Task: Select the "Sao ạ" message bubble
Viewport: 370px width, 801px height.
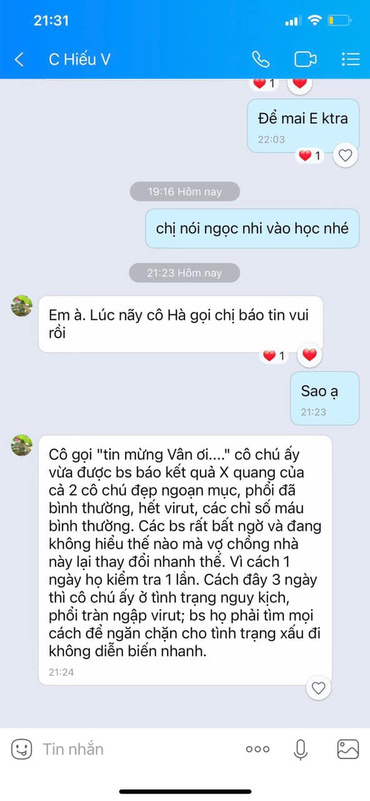Action: point(325,398)
